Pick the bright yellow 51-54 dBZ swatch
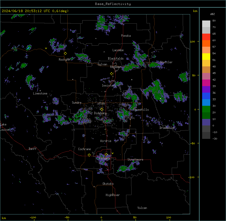 click(206, 56)
